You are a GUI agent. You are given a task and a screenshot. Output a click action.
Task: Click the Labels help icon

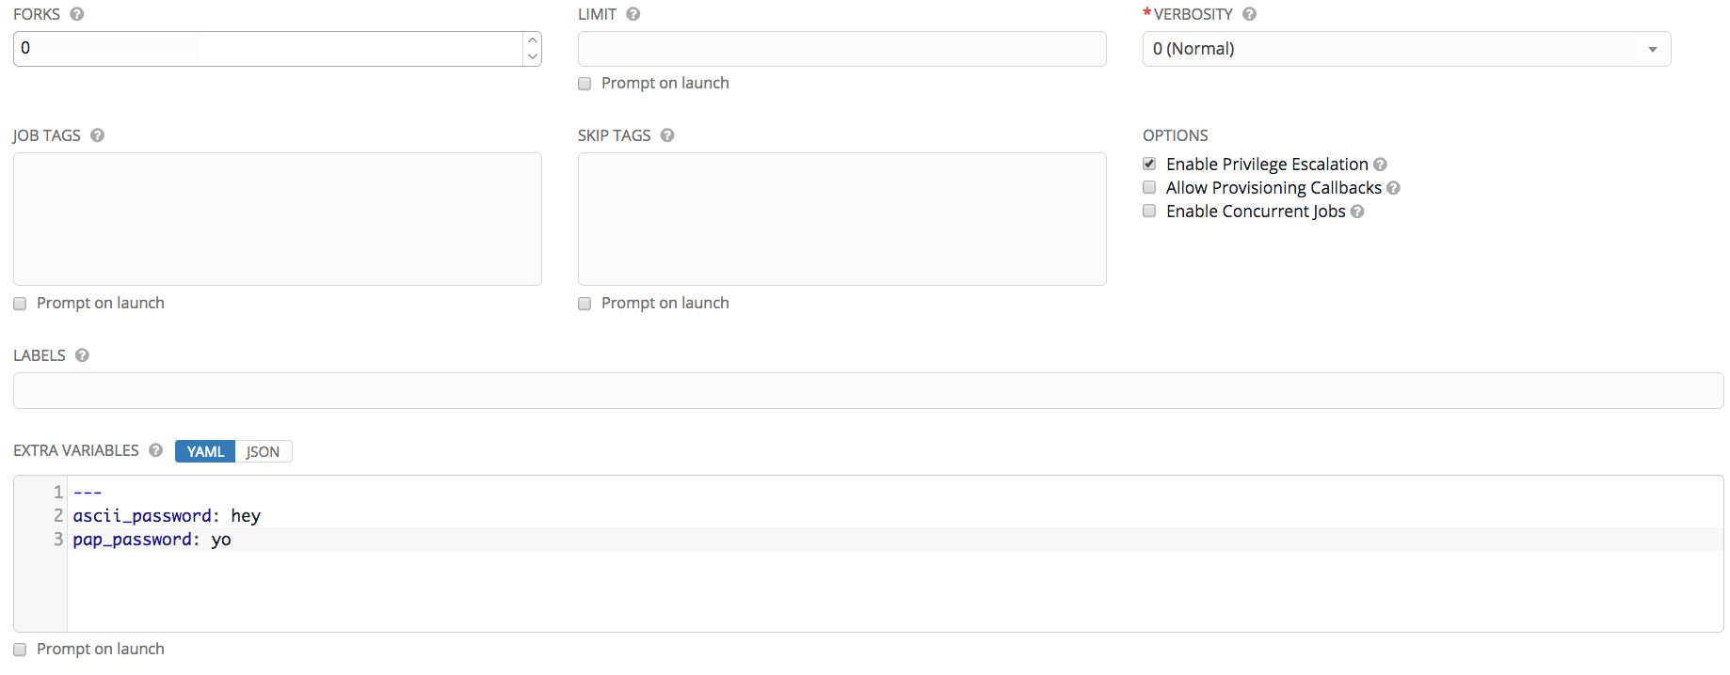click(82, 355)
